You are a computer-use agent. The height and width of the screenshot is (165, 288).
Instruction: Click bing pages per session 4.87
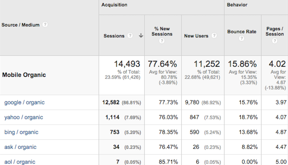(x=281, y=132)
